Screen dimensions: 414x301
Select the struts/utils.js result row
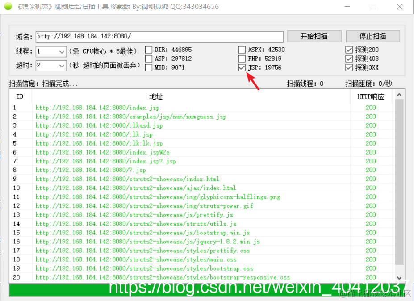[x=202, y=224]
